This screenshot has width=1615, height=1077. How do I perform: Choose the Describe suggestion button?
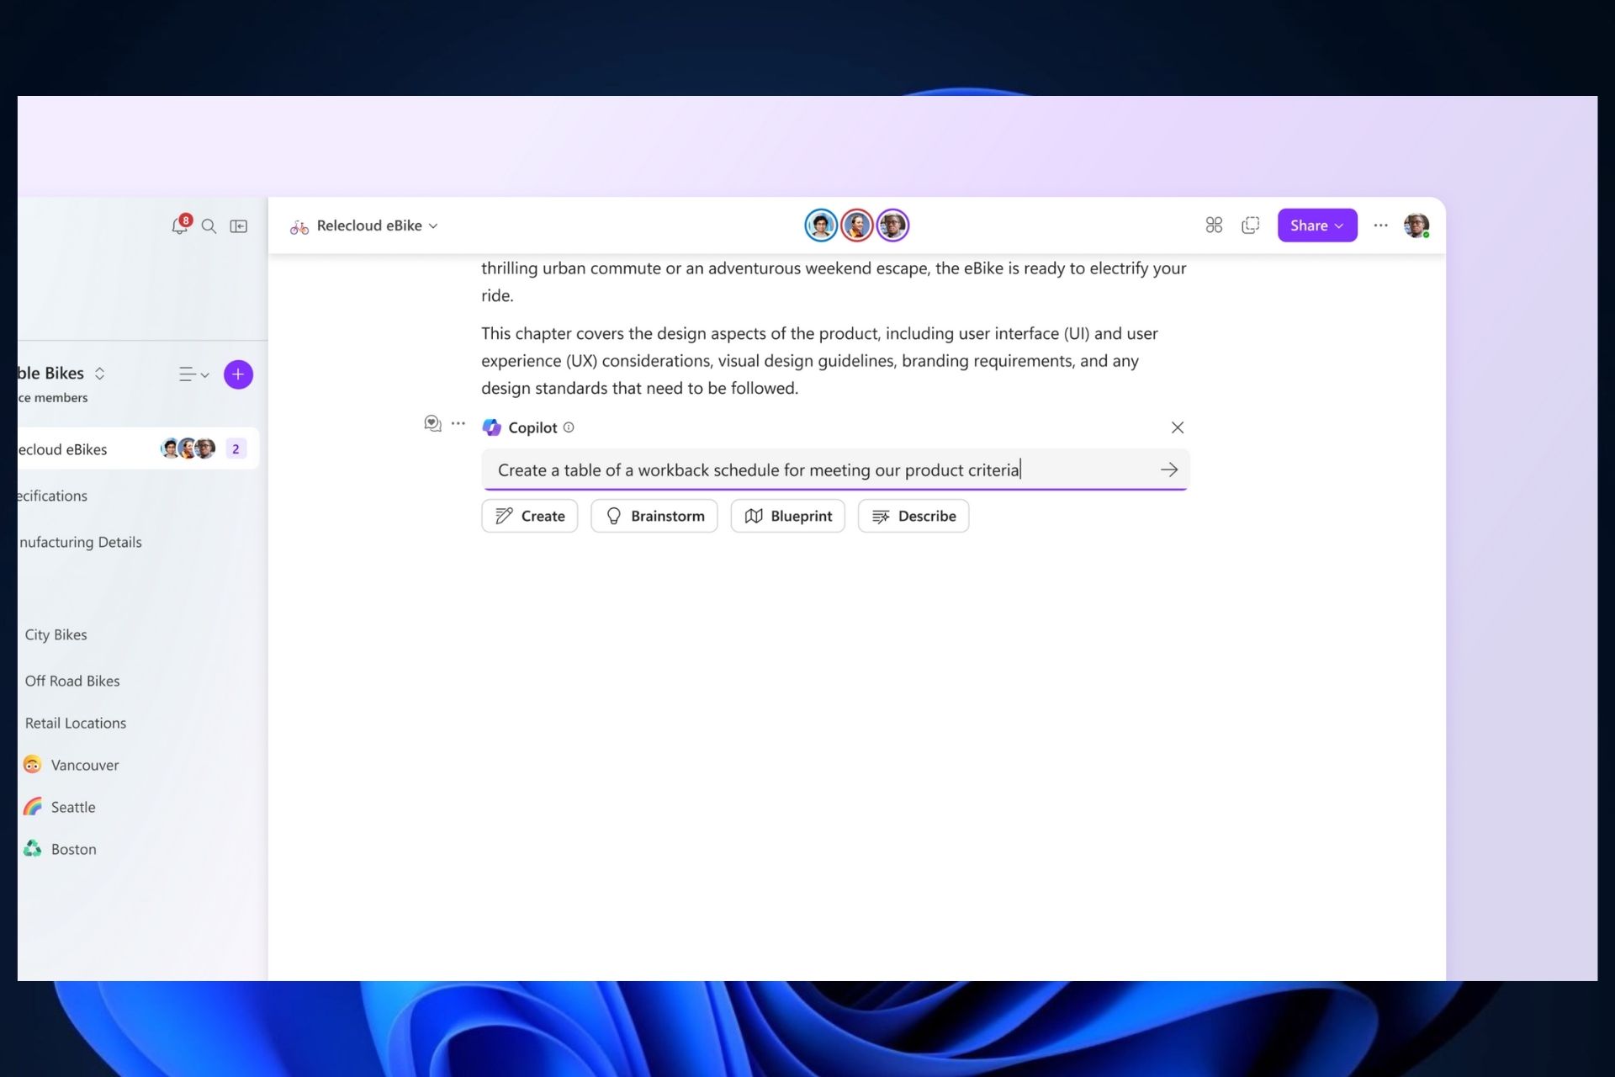point(913,516)
